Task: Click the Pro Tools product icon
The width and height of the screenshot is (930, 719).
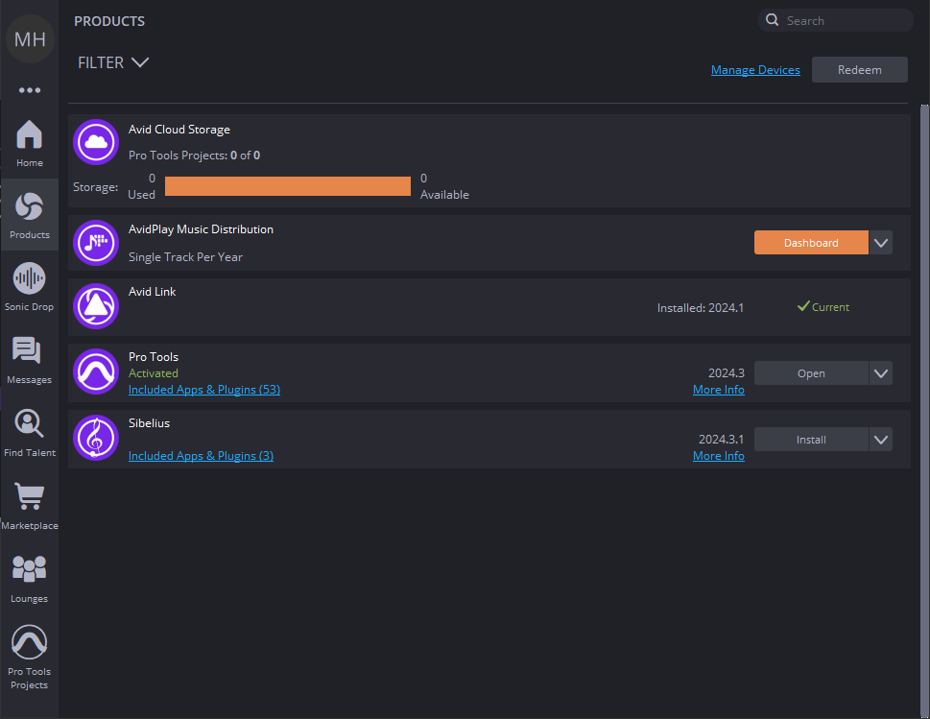Action: point(96,371)
